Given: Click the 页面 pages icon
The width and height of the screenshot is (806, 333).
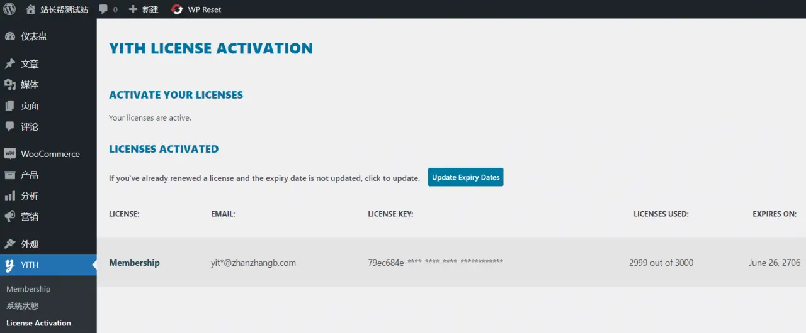Looking at the screenshot, I should (10, 106).
